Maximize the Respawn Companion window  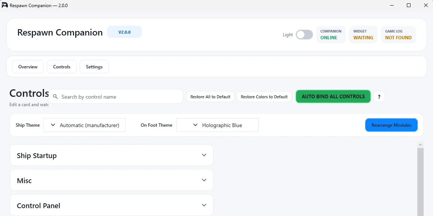coord(409,5)
